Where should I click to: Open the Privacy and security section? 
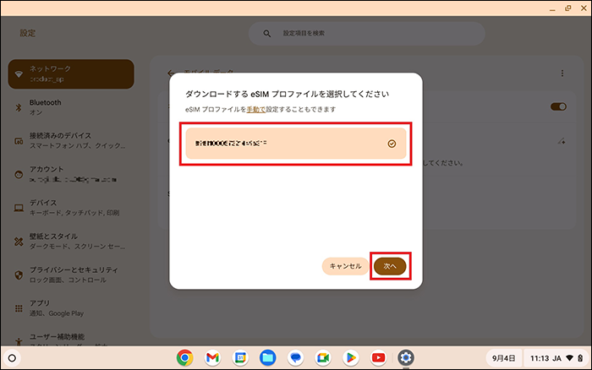[70, 275]
